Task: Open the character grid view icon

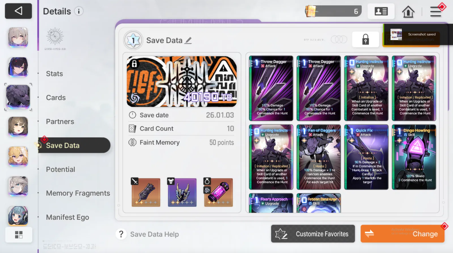Action: point(19,235)
